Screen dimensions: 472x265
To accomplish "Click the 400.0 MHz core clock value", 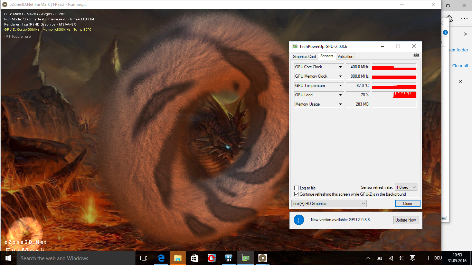I will click(x=358, y=67).
